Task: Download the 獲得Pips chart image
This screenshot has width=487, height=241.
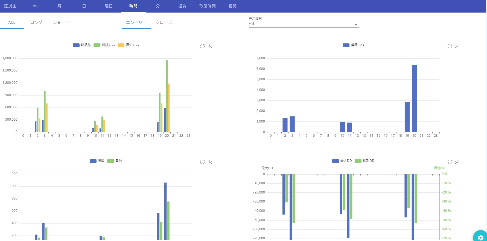Action: [457, 46]
